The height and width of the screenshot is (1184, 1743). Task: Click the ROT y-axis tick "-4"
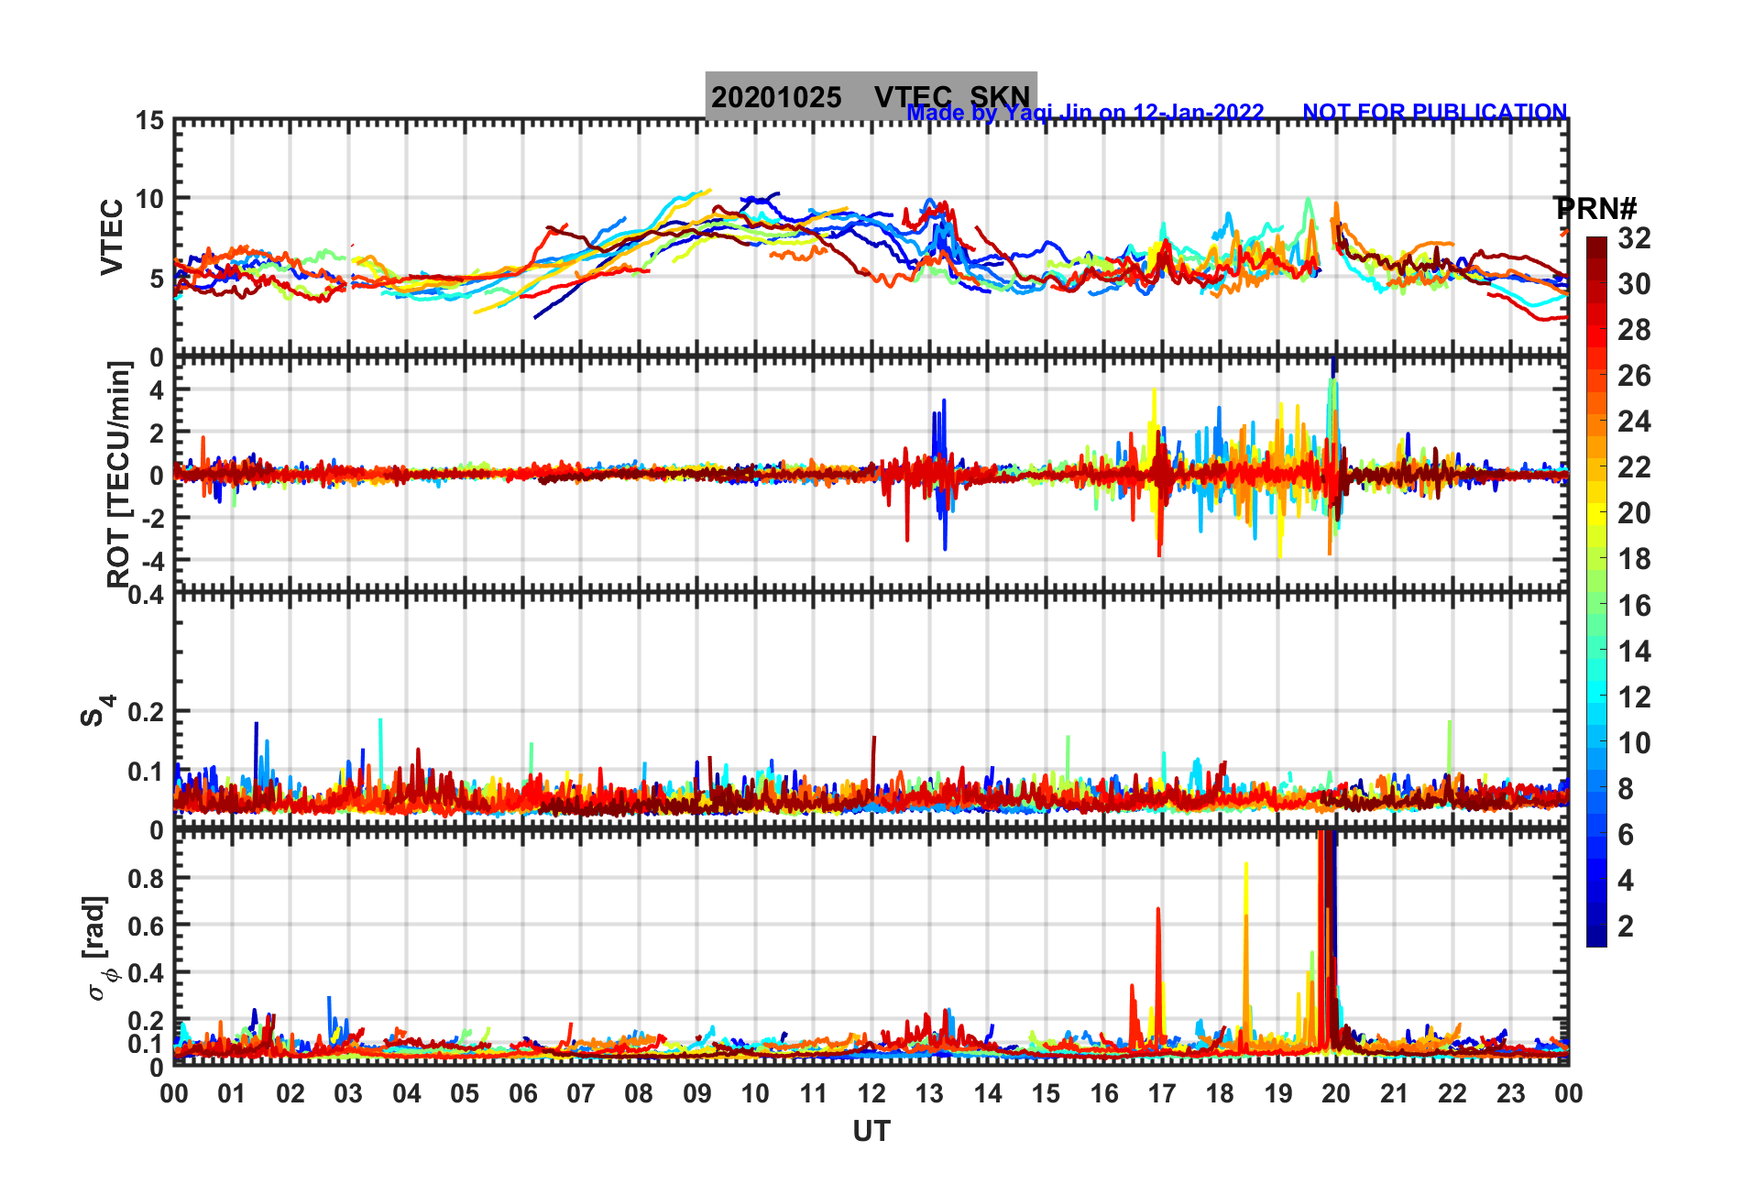pyautogui.click(x=152, y=560)
